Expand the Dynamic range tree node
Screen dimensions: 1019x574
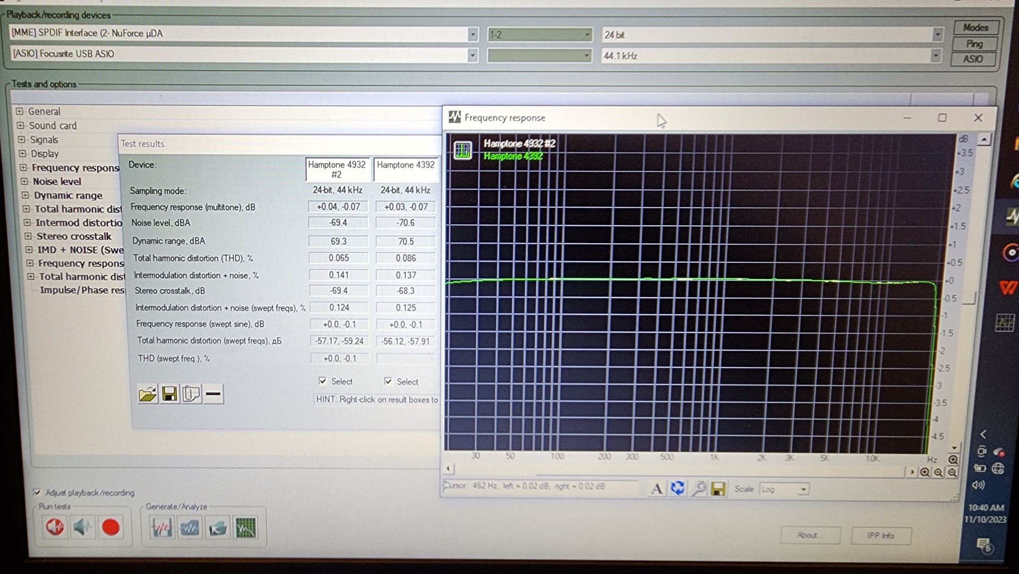25,195
